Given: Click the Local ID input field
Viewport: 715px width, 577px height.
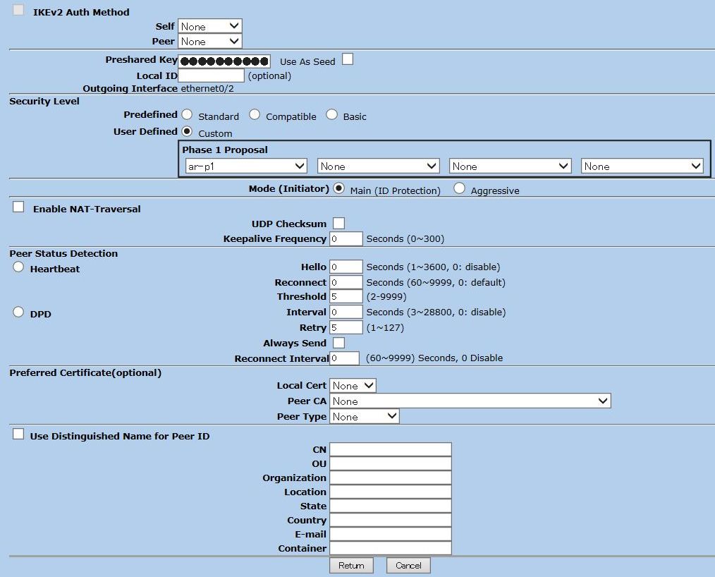Looking at the screenshot, I should [x=212, y=75].
